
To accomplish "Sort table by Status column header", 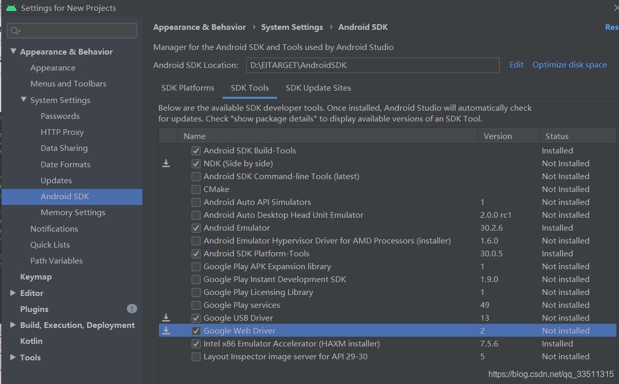I will point(578,136).
